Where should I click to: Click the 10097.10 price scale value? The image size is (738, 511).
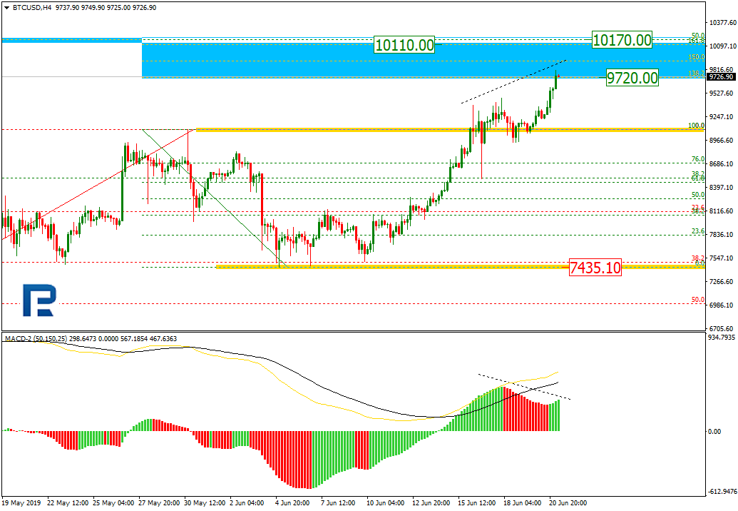[x=722, y=46]
